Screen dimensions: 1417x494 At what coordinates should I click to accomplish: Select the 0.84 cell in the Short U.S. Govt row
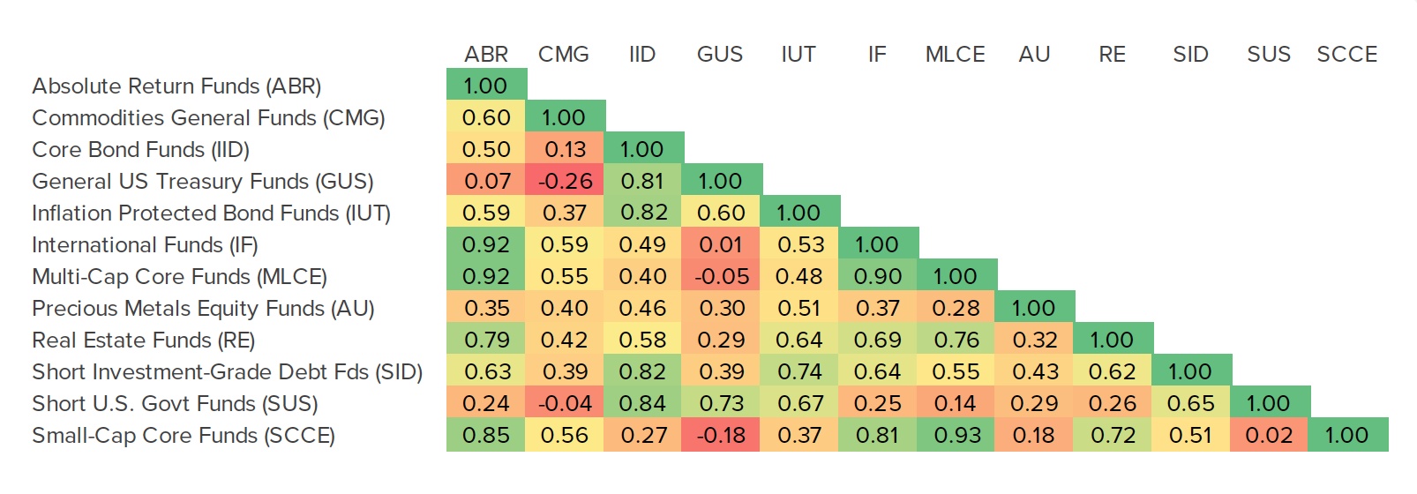pyautogui.click(x=643, y=404)
